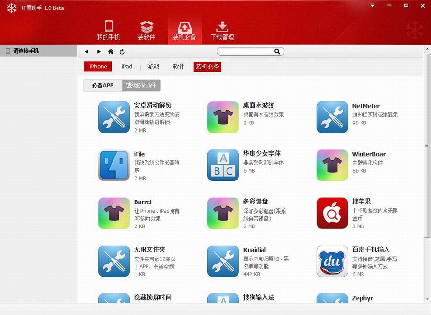Screen dimensions: 431x315
Task: Open the 多彩键盘 app icon
Action: coord(223,214)
